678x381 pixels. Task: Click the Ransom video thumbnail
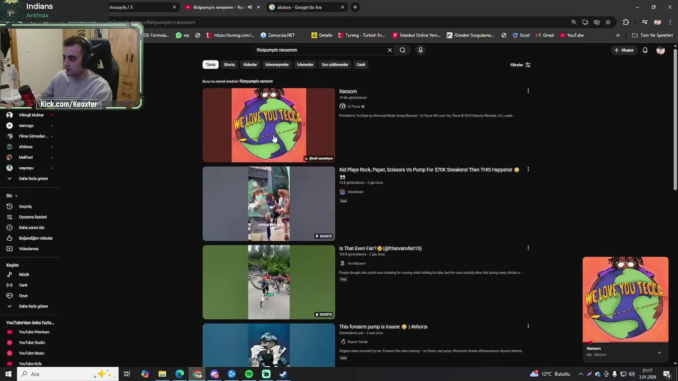[269, 125]
